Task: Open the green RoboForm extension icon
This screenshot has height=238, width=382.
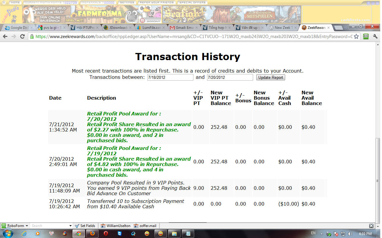Action: (366, 37)
